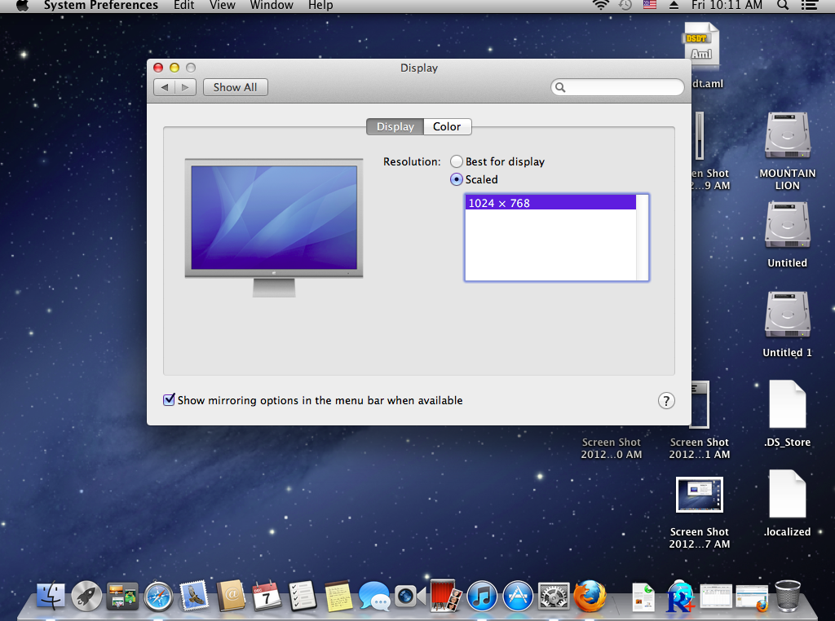Select the Best for display radio button
The width and height of the screenshot is (835, 621).
457,161
